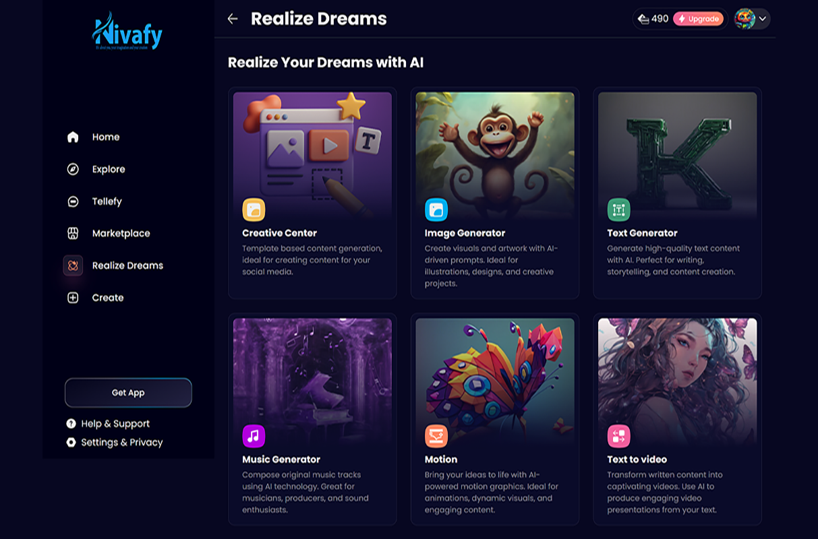Image resolution: width=818 pixels, height=539 pixels.
Task: Click the pink Text to video icon
Action: pos(618,437)
